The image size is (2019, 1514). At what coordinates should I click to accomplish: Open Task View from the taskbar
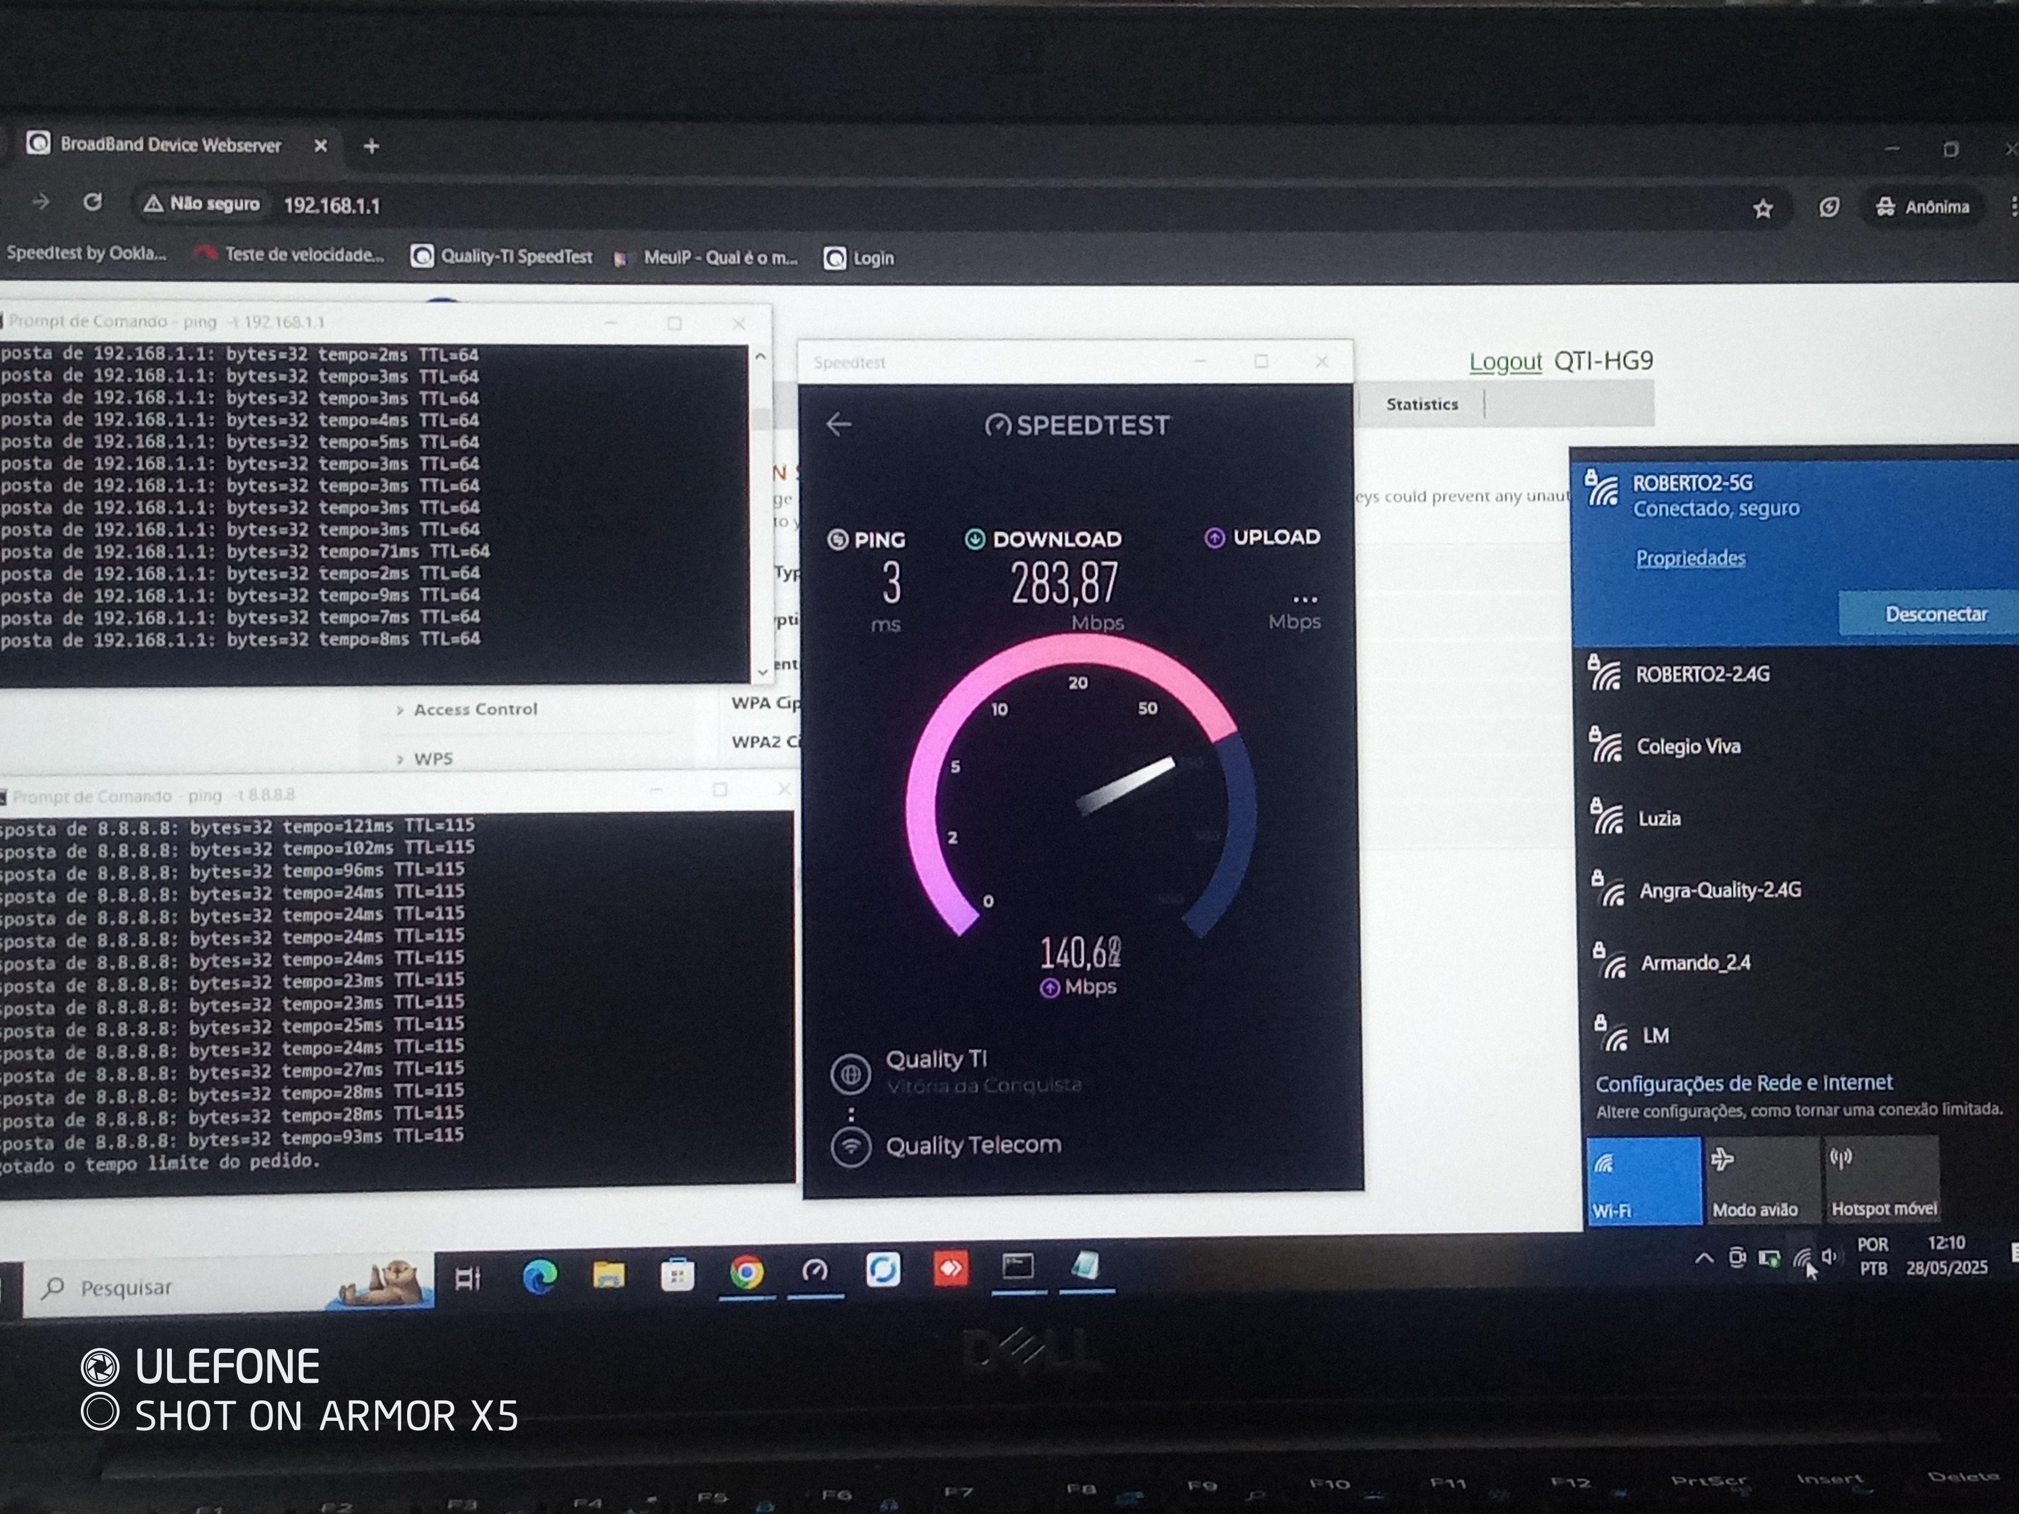point(467,1278)
